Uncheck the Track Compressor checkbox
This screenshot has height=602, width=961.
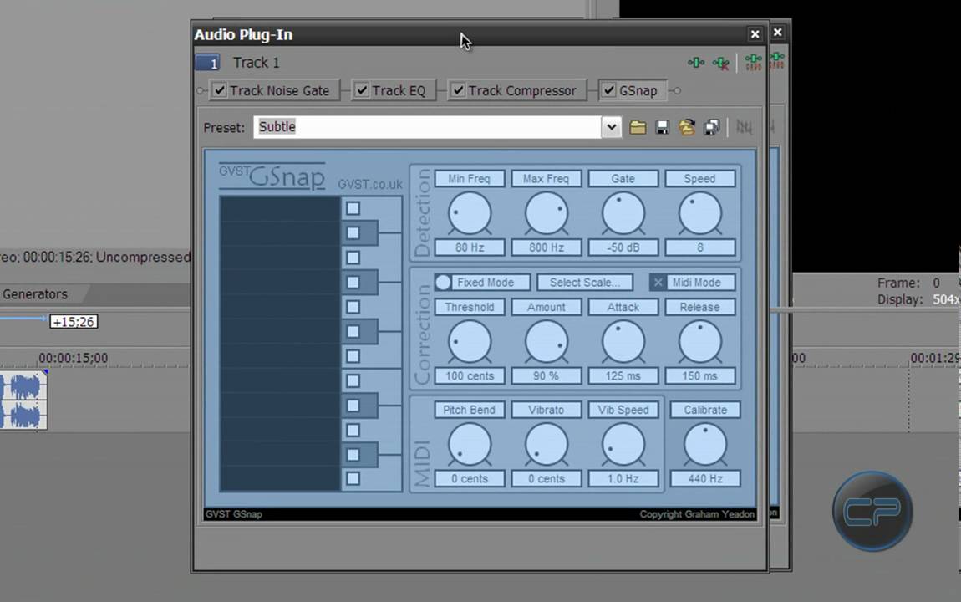(458, 90)
